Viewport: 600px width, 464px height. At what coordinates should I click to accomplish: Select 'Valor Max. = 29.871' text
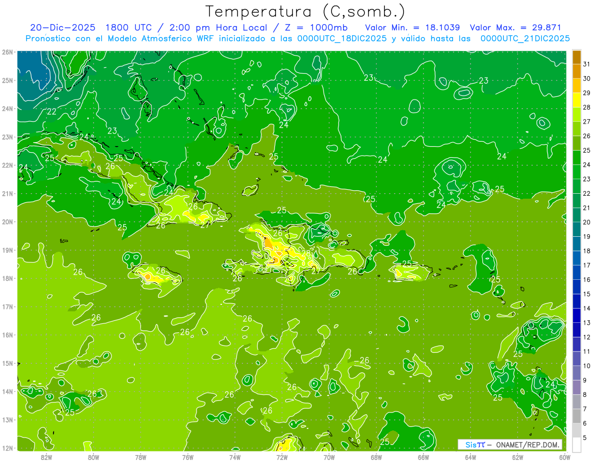tap(515, 28)
